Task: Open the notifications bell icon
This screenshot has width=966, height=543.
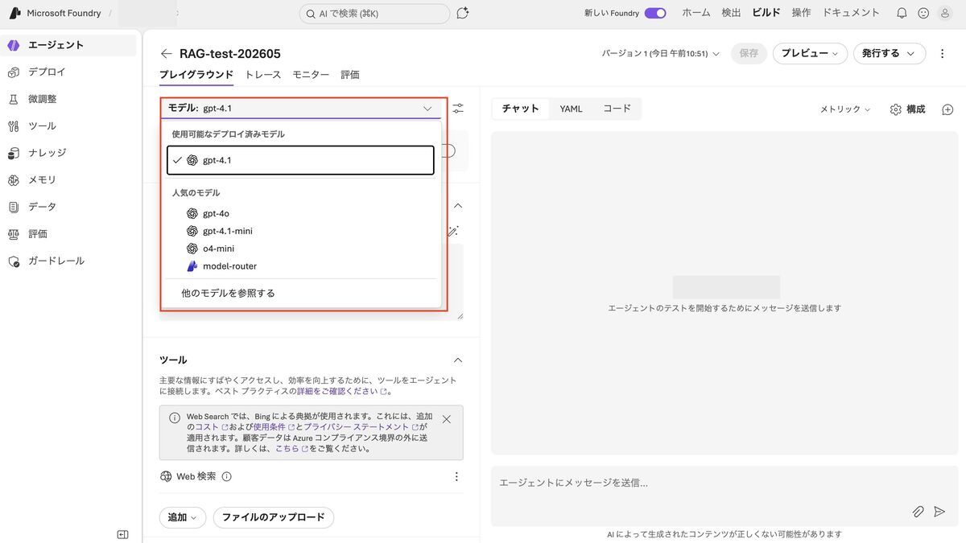Action: 902,13
